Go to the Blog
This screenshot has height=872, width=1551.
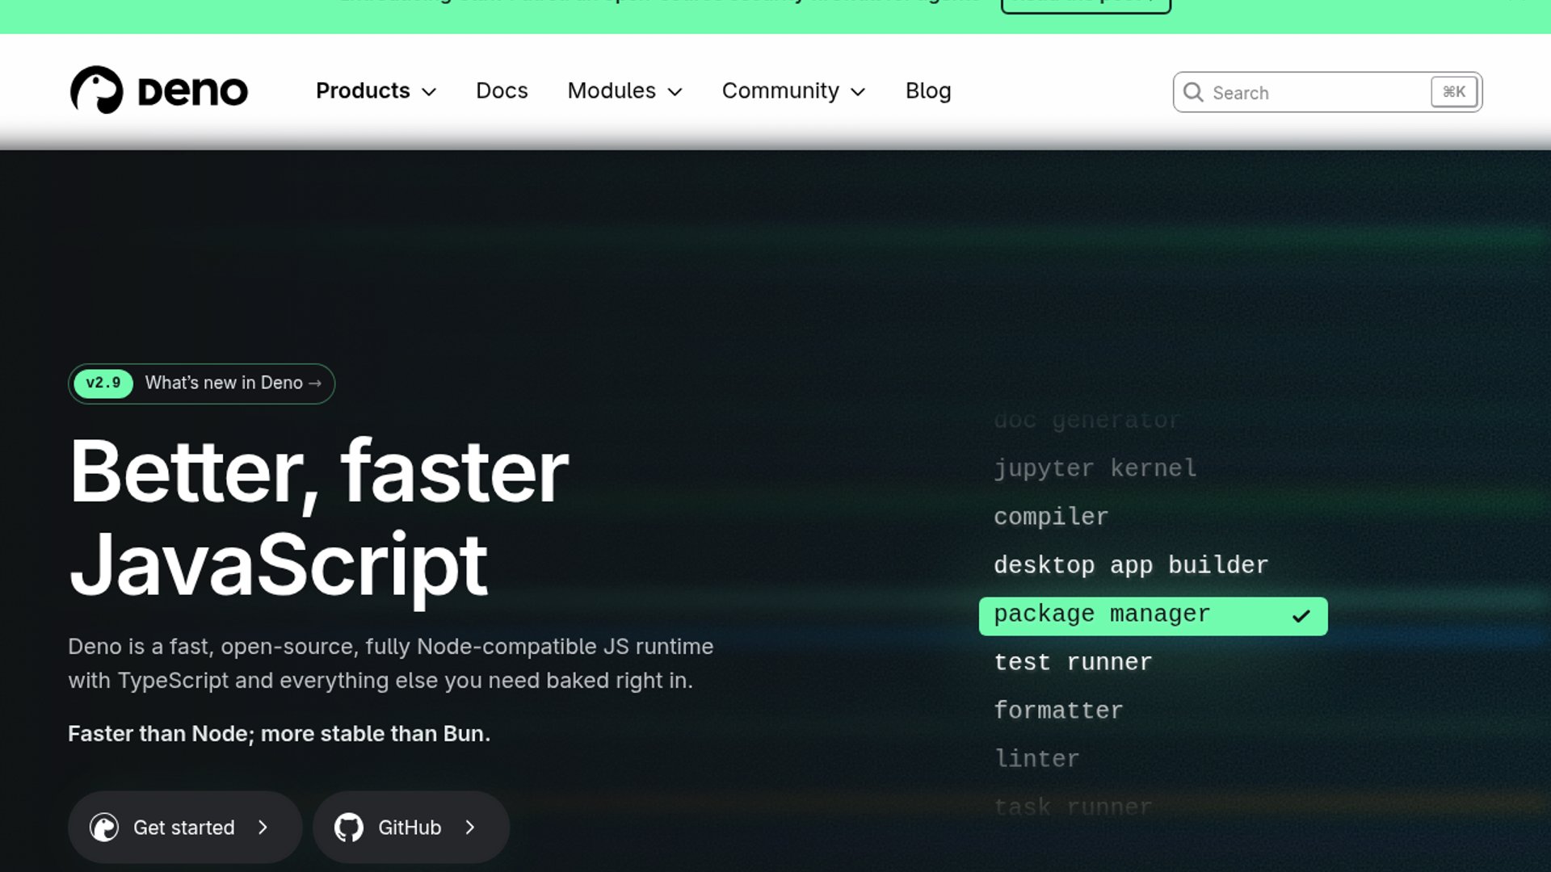click(928, 90)
